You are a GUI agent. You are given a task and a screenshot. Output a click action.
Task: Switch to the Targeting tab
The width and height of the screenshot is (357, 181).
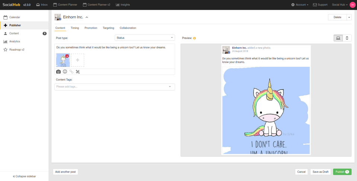[108, 28]
